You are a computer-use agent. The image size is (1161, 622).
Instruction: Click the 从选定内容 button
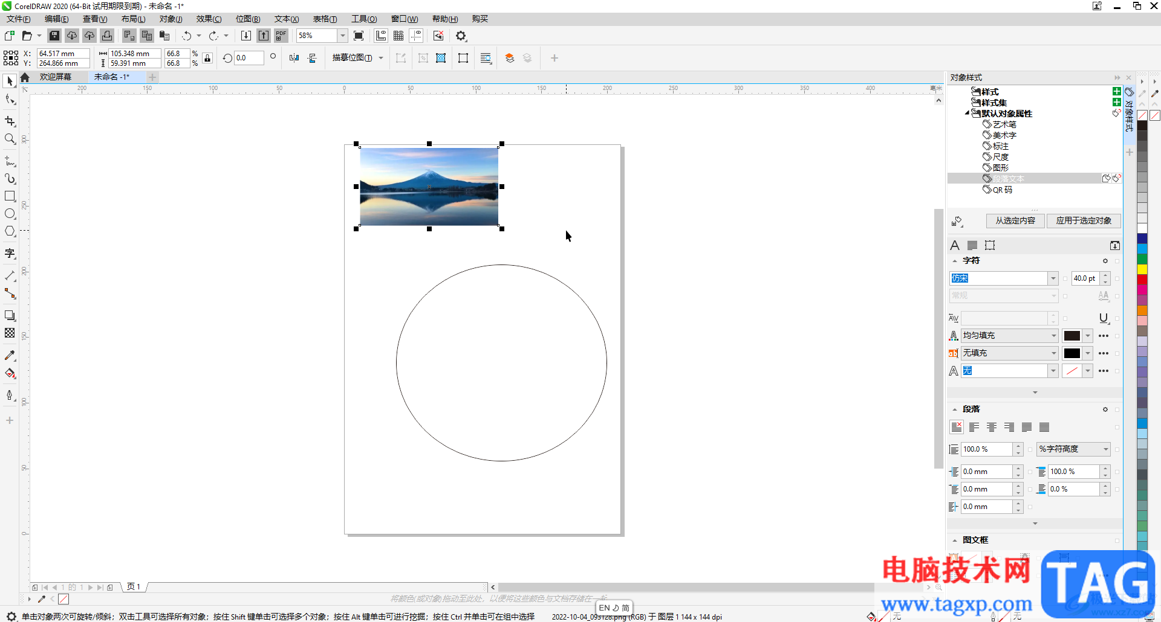click(1015, 221)
